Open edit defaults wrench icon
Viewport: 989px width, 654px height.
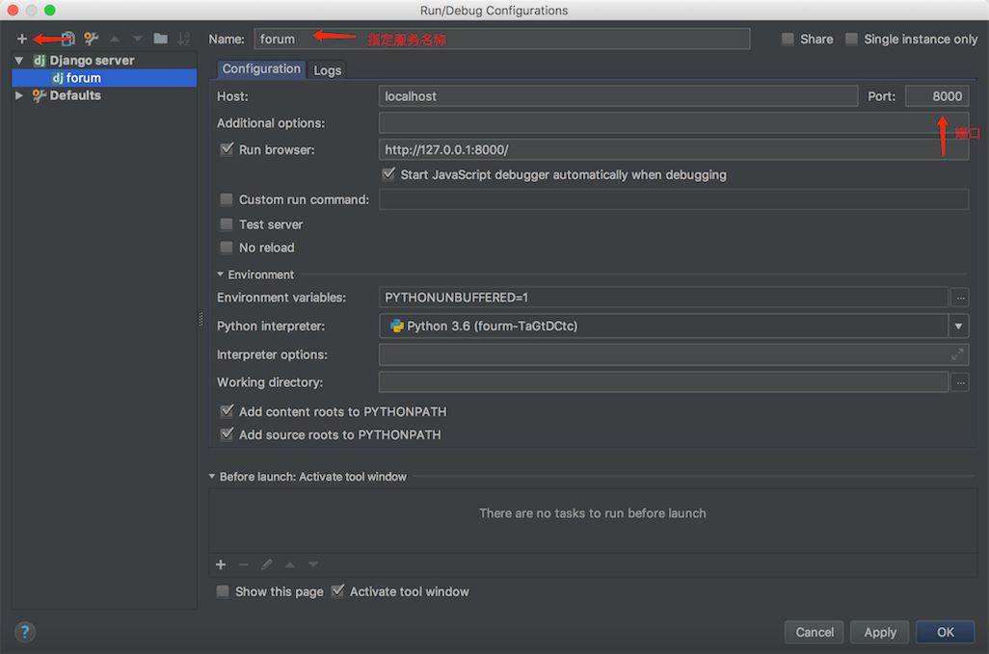pos(92,39)
